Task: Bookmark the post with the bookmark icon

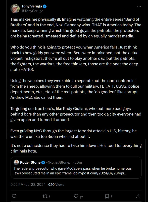Action: point(107,196)
